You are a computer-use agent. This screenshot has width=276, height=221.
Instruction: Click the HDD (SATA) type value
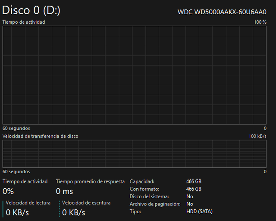point(199,212)
